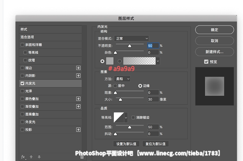
Task: Toggle the 消除锯齿 checkbox
Action: click(133, 118)
